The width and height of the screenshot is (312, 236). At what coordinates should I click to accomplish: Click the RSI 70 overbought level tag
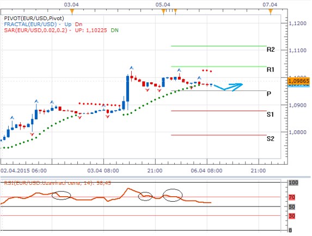pos(292,197)
